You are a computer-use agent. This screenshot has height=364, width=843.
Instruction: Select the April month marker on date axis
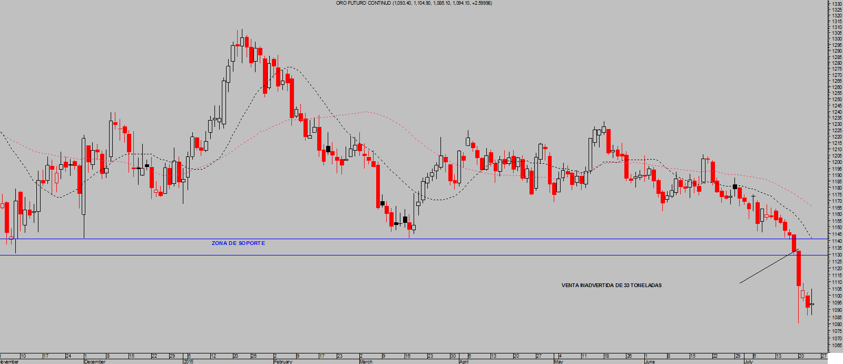click(464, 362)
